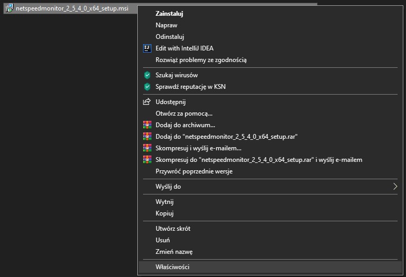This screenshot has width=406, height=277.
Task: Open the Wyślij do menu item
Action: coord(270,187)
